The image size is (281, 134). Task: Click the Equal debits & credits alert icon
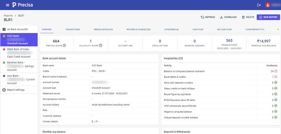276,77
